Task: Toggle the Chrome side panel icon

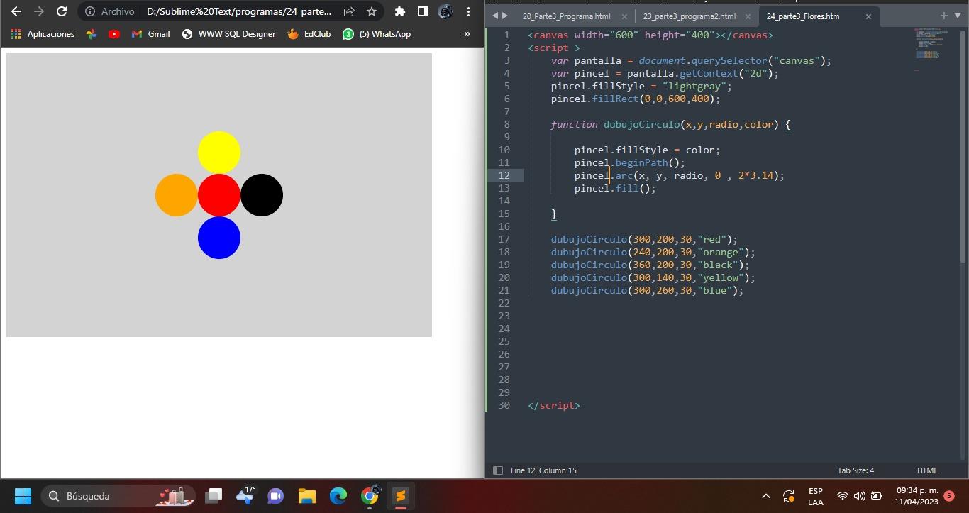Action: click(x=422, y=11)
